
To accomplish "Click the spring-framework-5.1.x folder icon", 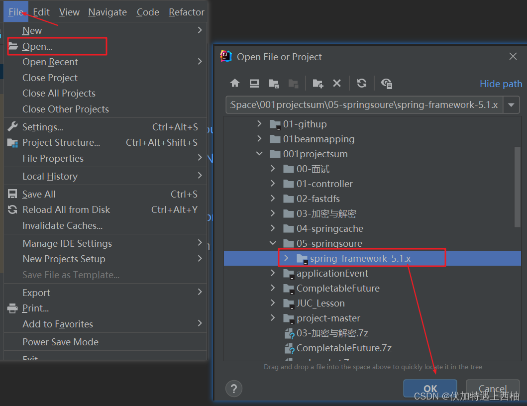I will [x=302, y=259].
